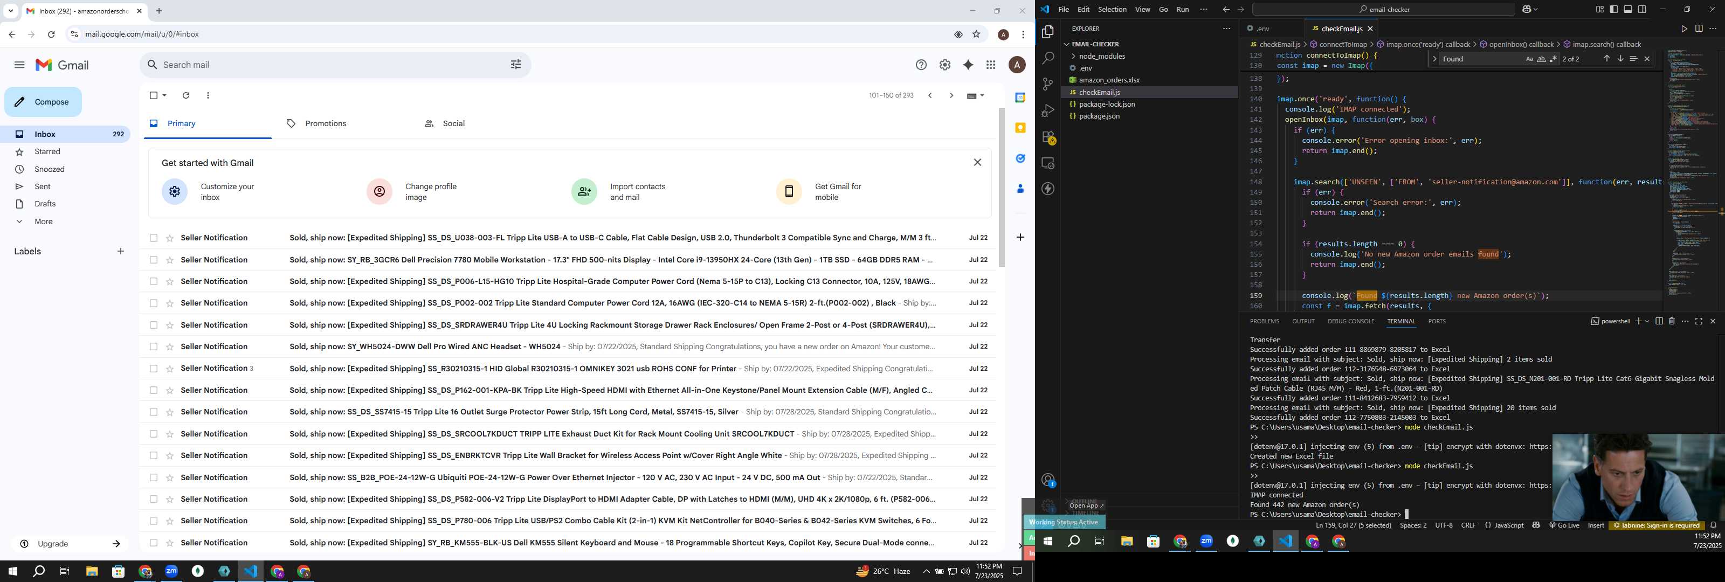Open VS Code from Windows taskbar in Gmail window
The width and height of the screenshot is (1725, 582).
(x=251, y=571)
